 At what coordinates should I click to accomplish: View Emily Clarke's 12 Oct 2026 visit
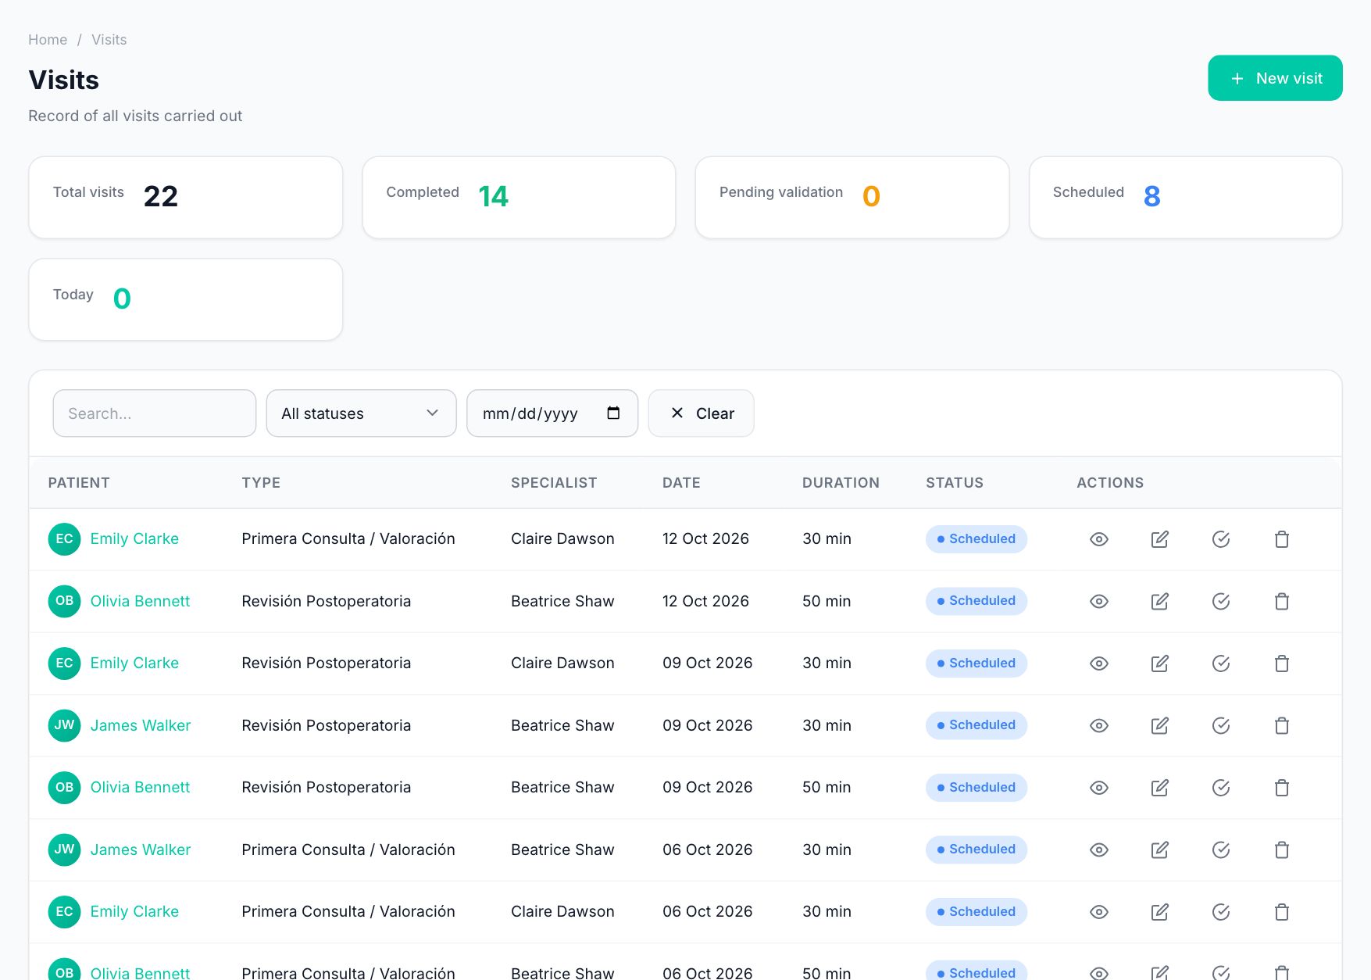[x=1098, y=539]
